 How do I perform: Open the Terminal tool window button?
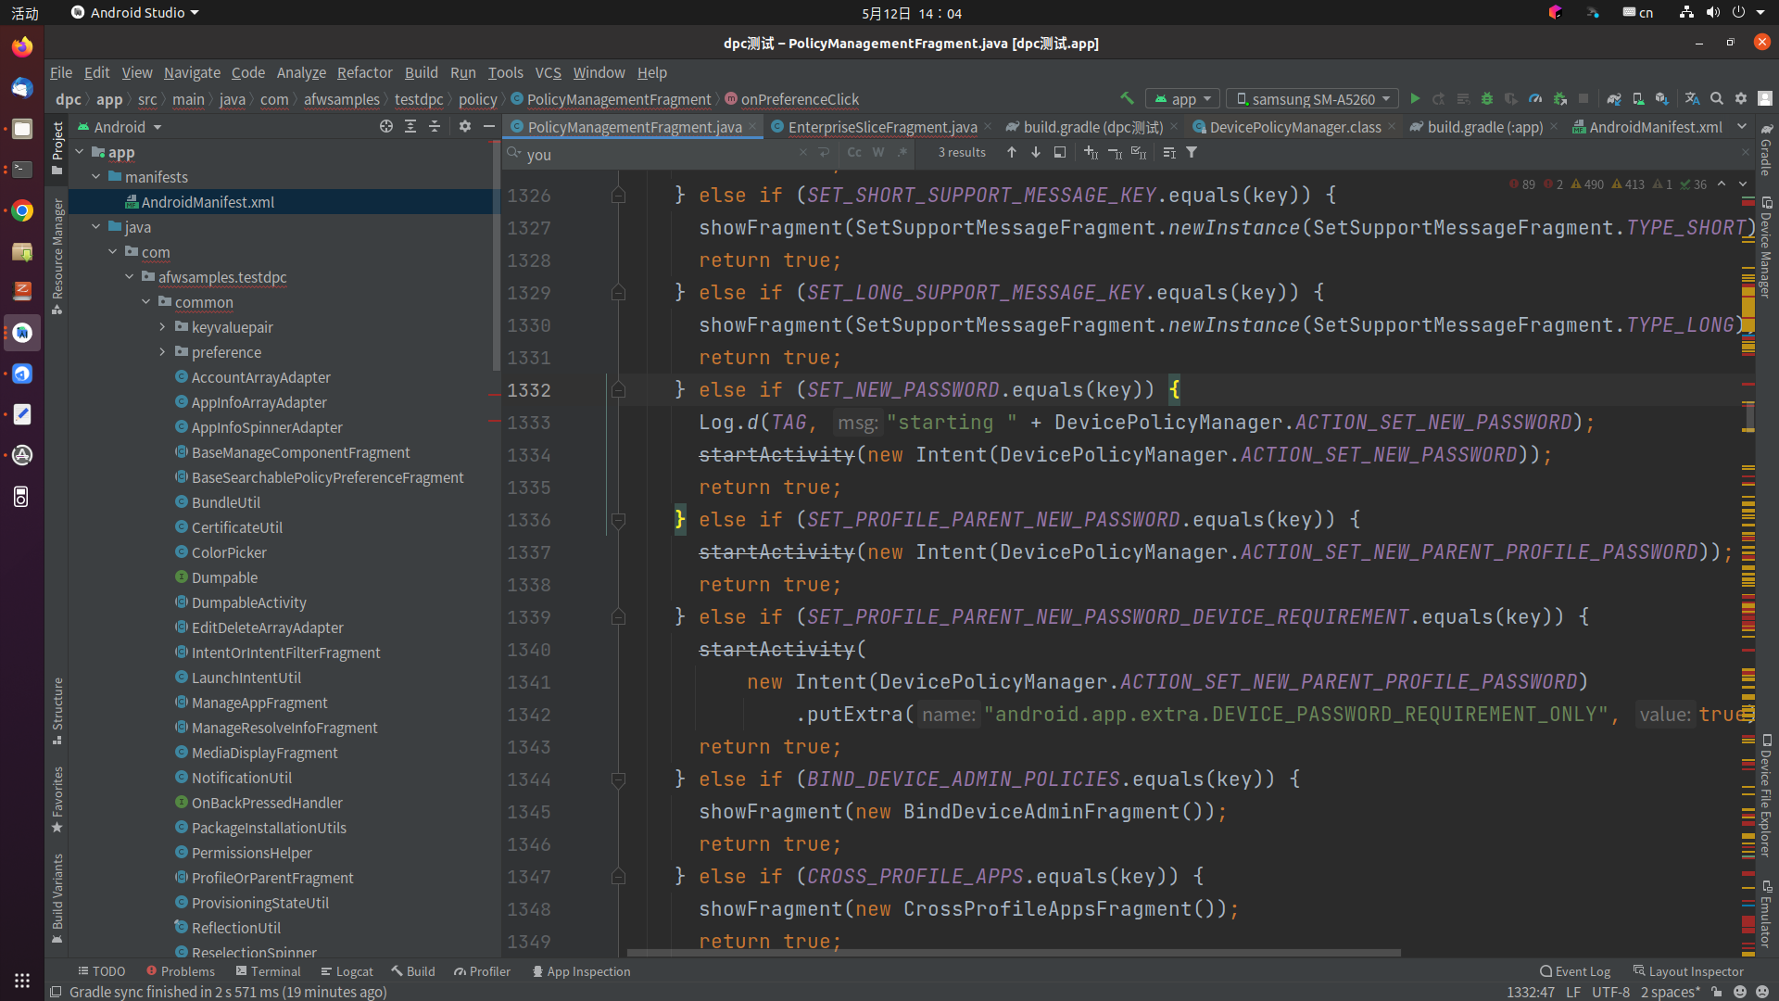(268, 971)
